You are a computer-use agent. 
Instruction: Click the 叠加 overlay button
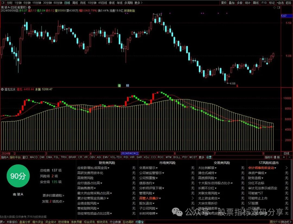(x=232, y=3)
